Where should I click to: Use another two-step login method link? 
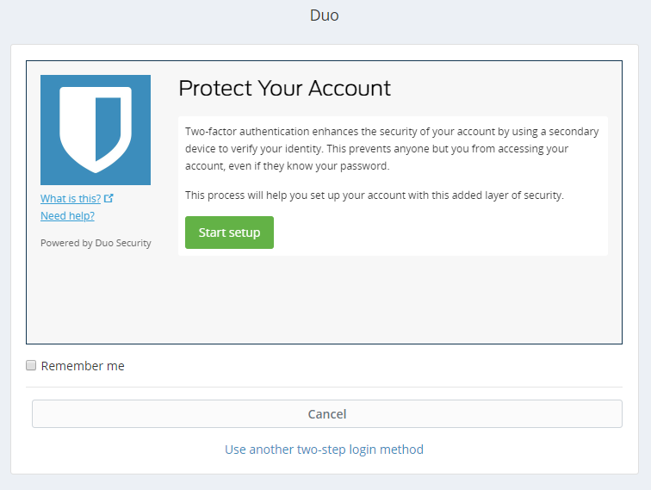click(325, 450)
